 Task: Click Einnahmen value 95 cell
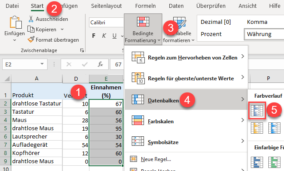click(x=106, y=128)
